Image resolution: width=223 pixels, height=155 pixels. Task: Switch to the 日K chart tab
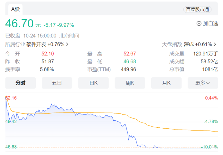coord(93,83)
